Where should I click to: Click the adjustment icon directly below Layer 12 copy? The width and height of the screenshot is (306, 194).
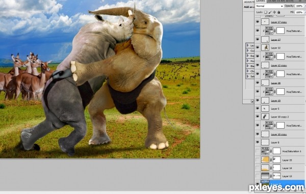click(269, 74)
